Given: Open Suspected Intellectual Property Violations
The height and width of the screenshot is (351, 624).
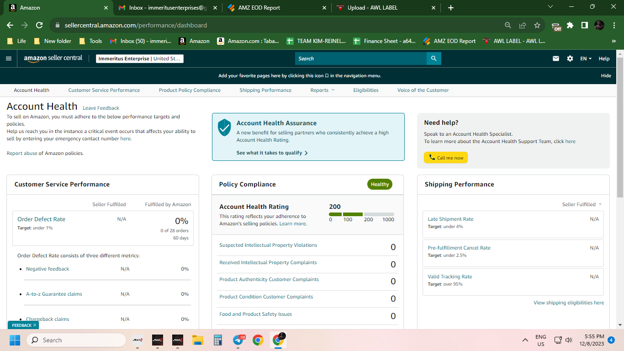Looking at the screenshot, I should [268, 245].
